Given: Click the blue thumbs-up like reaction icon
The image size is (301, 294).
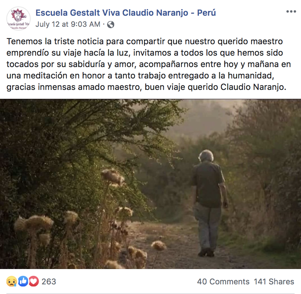Looking at the screenshot, I should pyautogui.click(x=23, y=281).
